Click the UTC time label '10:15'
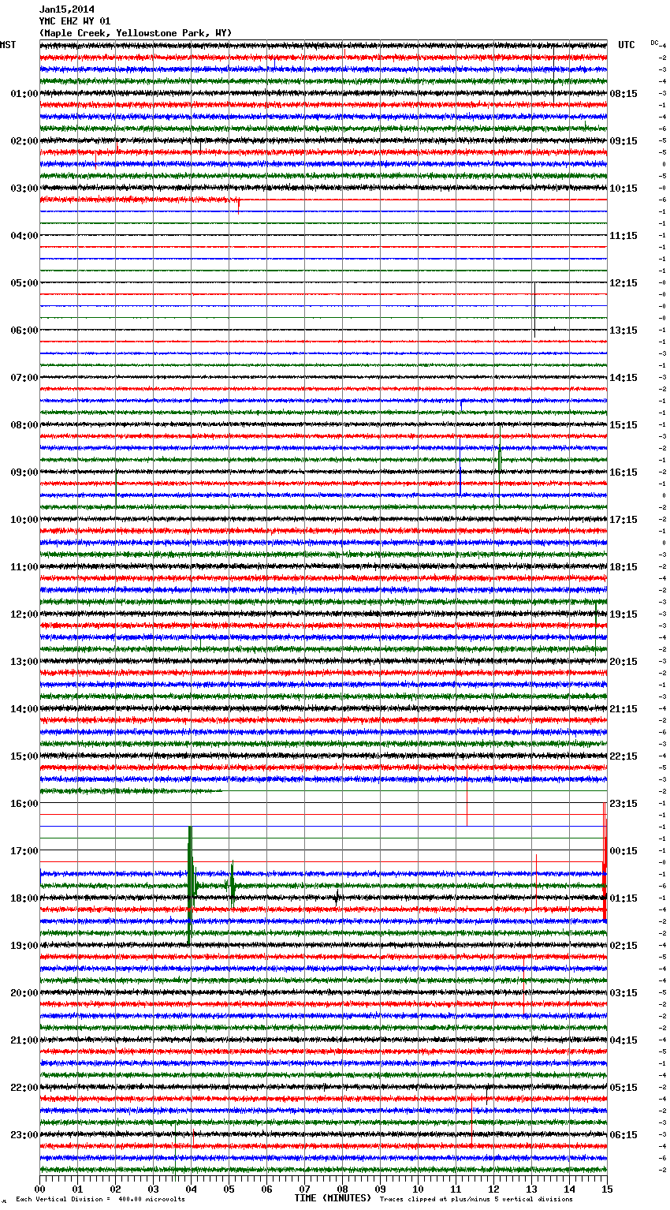 [x=623, y=189]
